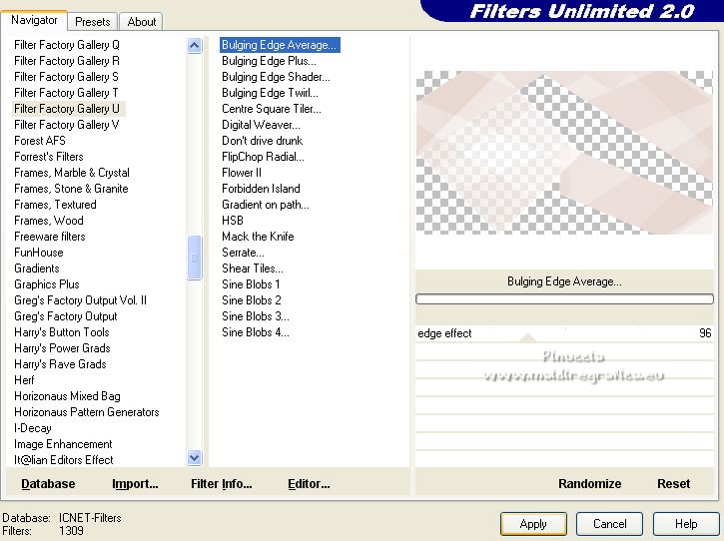Image resolution: width=724 pixels, height=541 pixels.
Task: Open the filter Editor...
Action: [309, 484]
